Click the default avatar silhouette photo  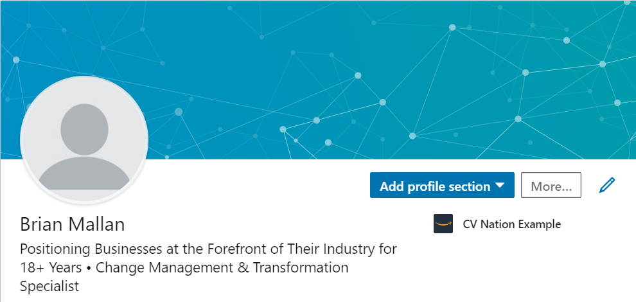point(85,141)
